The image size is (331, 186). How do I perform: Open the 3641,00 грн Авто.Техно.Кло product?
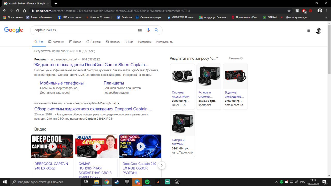pos(182,134)
